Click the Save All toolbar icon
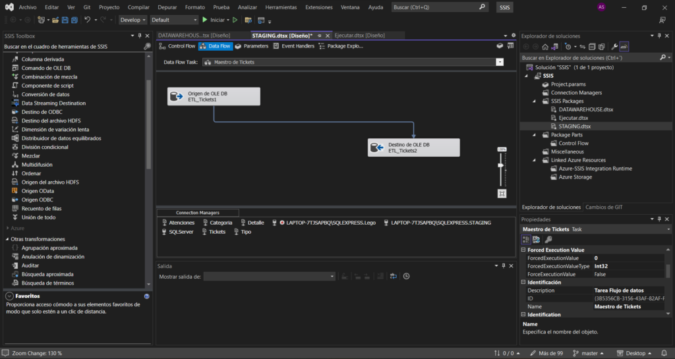 coord(74,20)
